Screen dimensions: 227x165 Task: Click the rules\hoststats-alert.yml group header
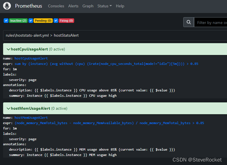pyautogui.click(x=115, y=35)
